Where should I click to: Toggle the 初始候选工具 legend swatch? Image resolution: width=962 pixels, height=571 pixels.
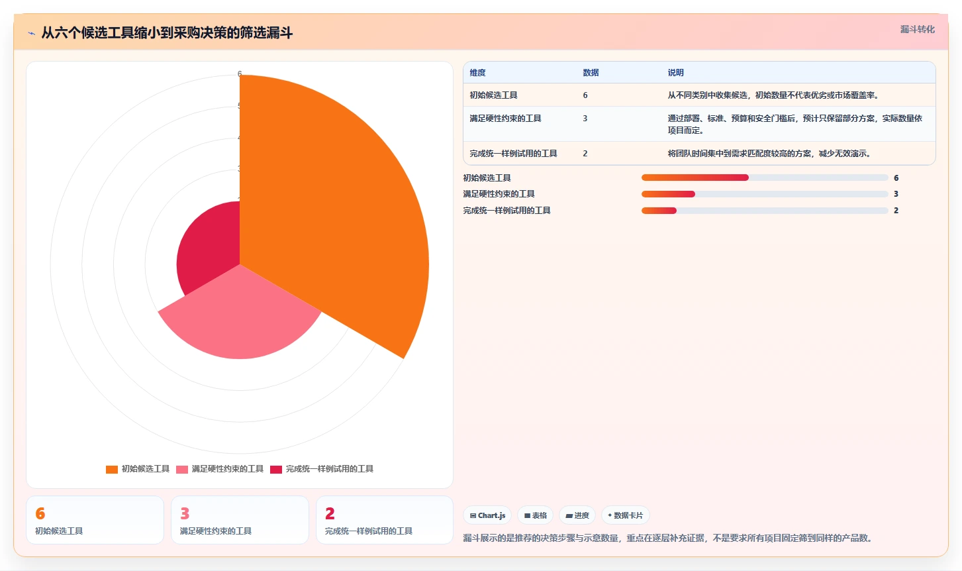(x=112, y=469)
